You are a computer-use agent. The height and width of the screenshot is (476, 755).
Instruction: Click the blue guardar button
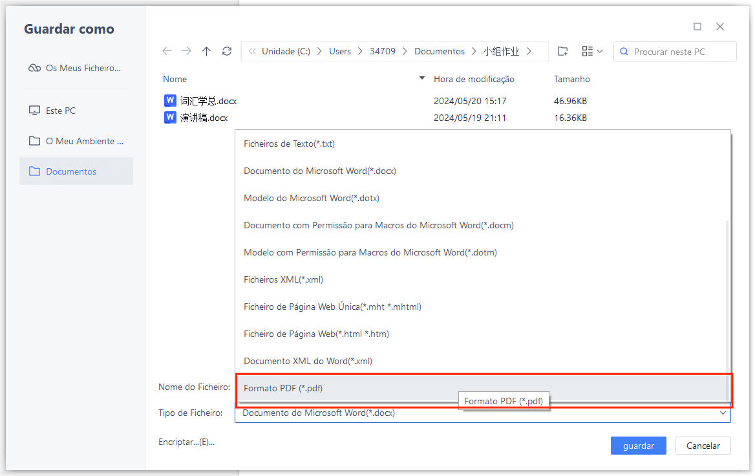[638, 446]
